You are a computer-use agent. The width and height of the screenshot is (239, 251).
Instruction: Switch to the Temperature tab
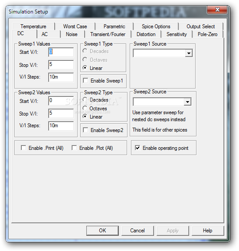click(33, 26)
